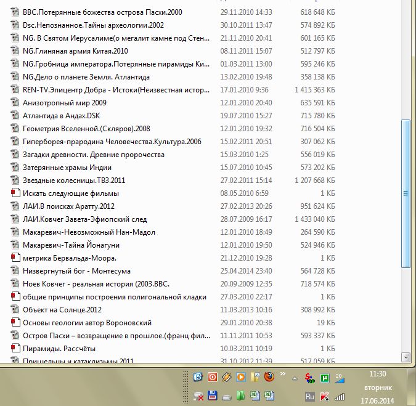Open the Ru input language selector
Image resolution: width=416 pixels, height=406 pixels.
tap(309, 397)
